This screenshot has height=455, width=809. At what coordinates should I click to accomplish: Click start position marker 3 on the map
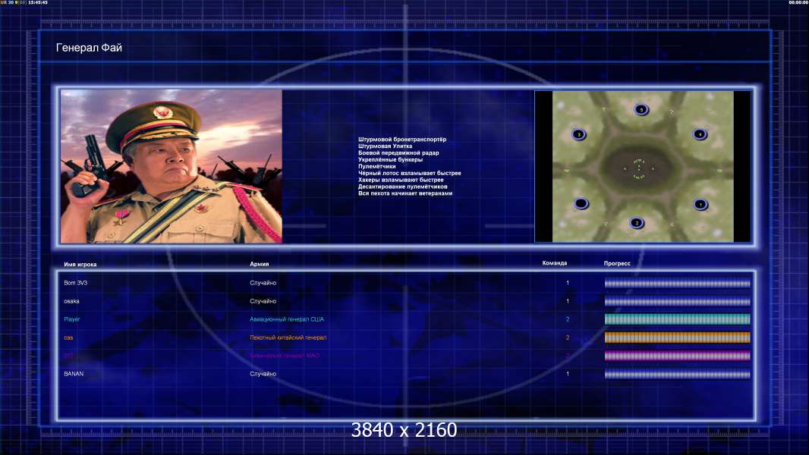click(579, 134)
